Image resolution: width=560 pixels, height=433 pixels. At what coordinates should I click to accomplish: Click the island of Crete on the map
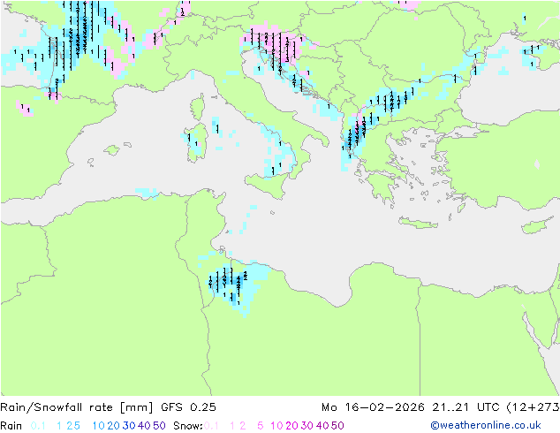pos(418,223)
